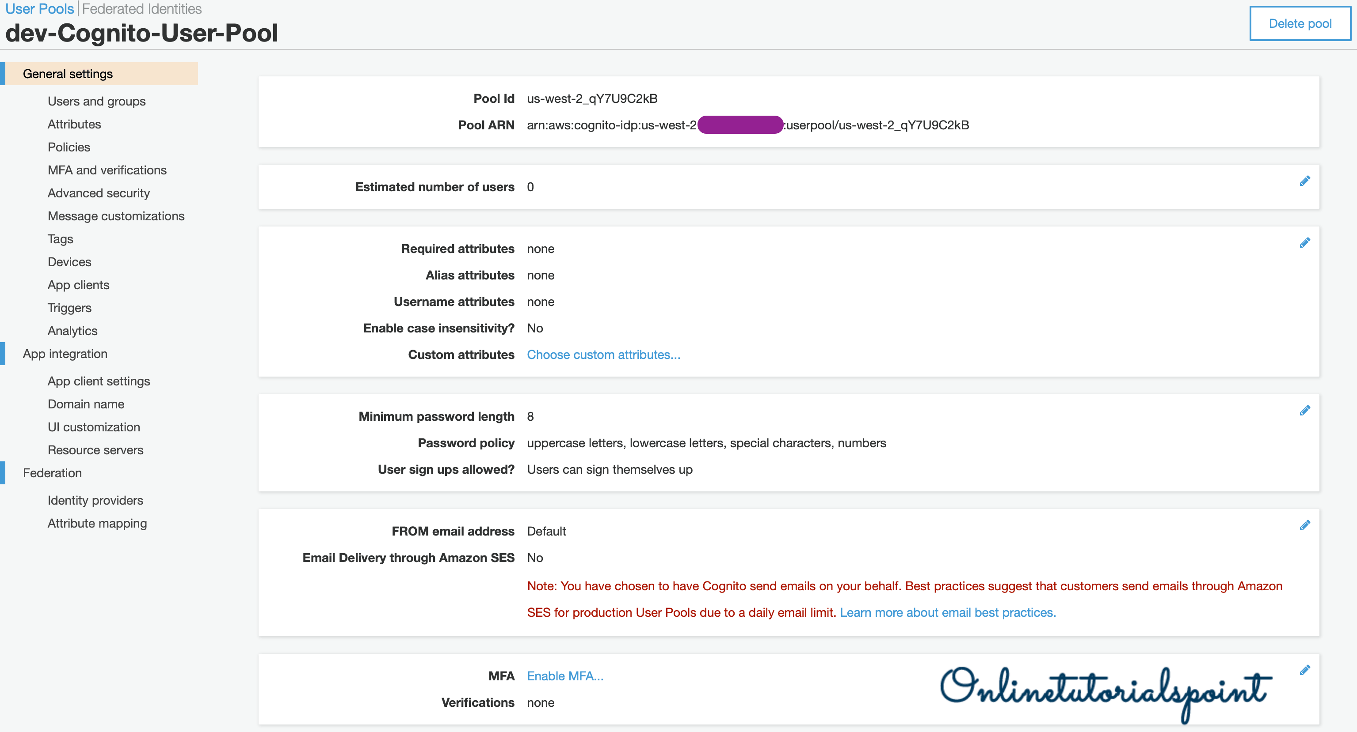Switch to Federated Identities tab
The image size is (1357, 732).
click(142, 9)
